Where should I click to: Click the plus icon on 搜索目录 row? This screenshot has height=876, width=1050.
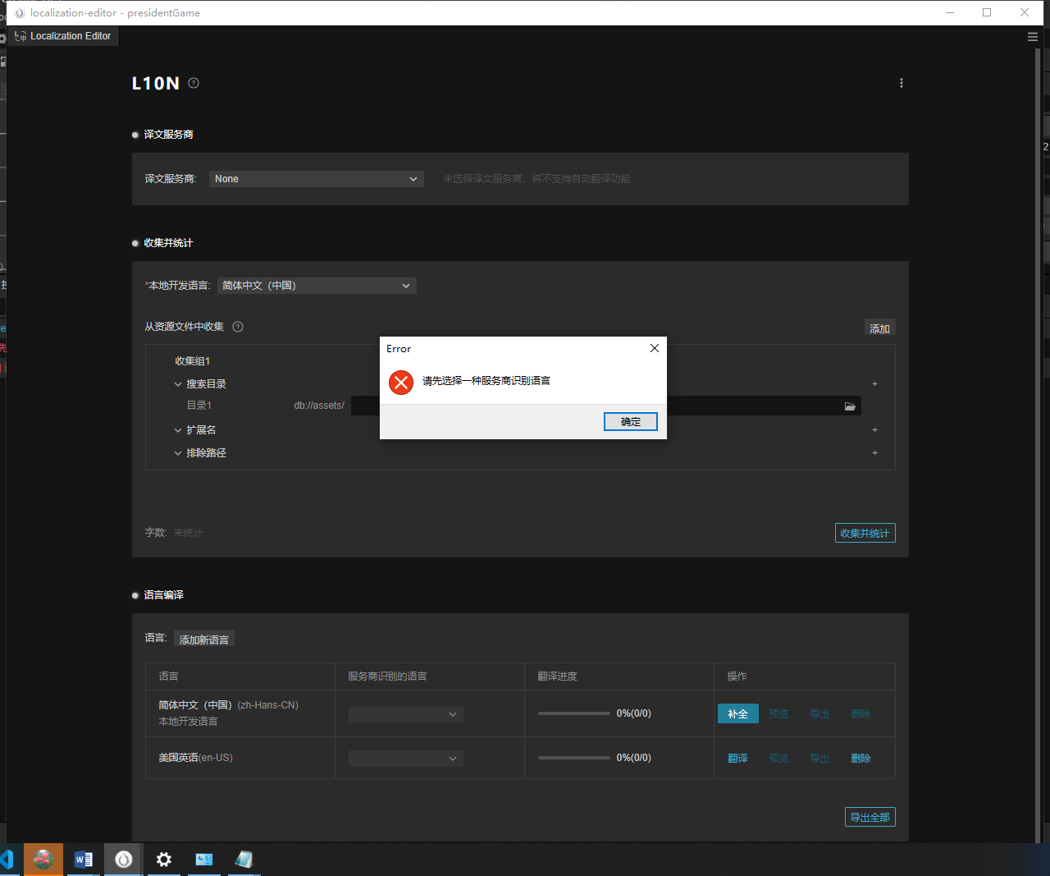tap(875, 384)
